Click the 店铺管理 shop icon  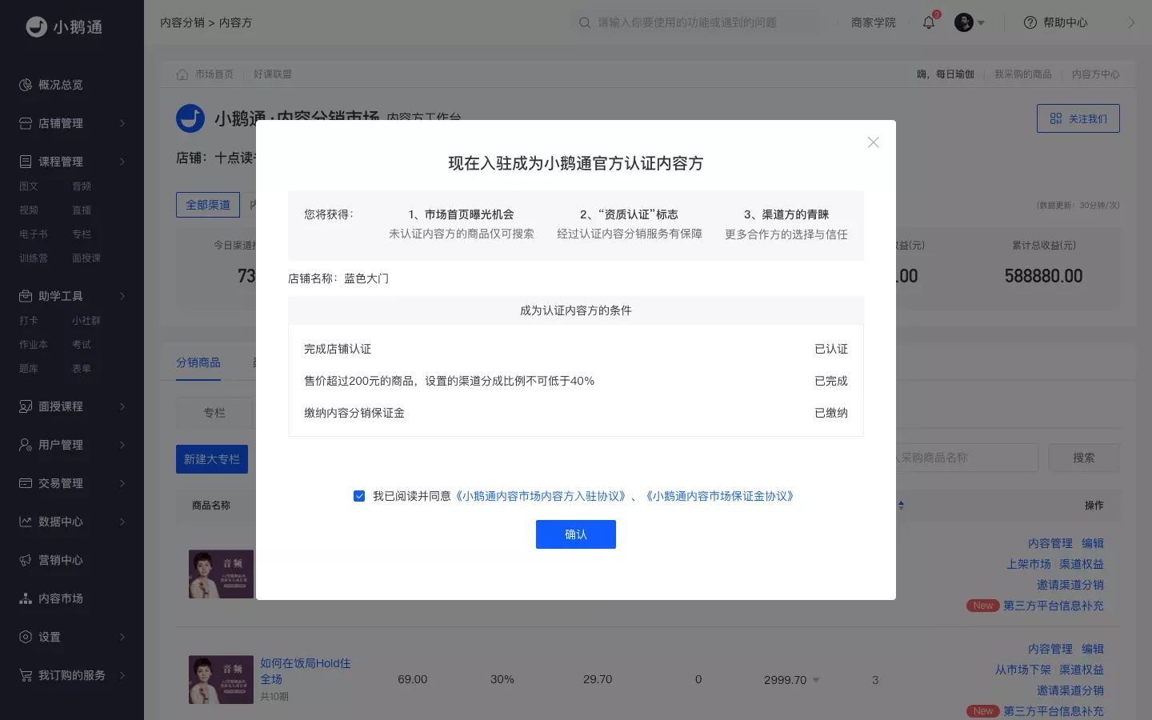point(26,123)
